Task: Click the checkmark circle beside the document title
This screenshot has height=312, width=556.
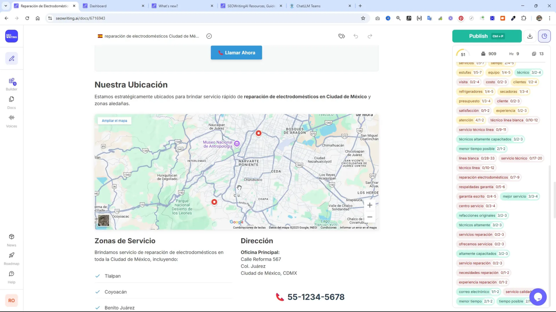Action: click(x=209, y=36)
